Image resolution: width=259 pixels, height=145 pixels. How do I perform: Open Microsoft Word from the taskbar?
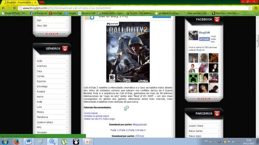click(x=28, y=141)
